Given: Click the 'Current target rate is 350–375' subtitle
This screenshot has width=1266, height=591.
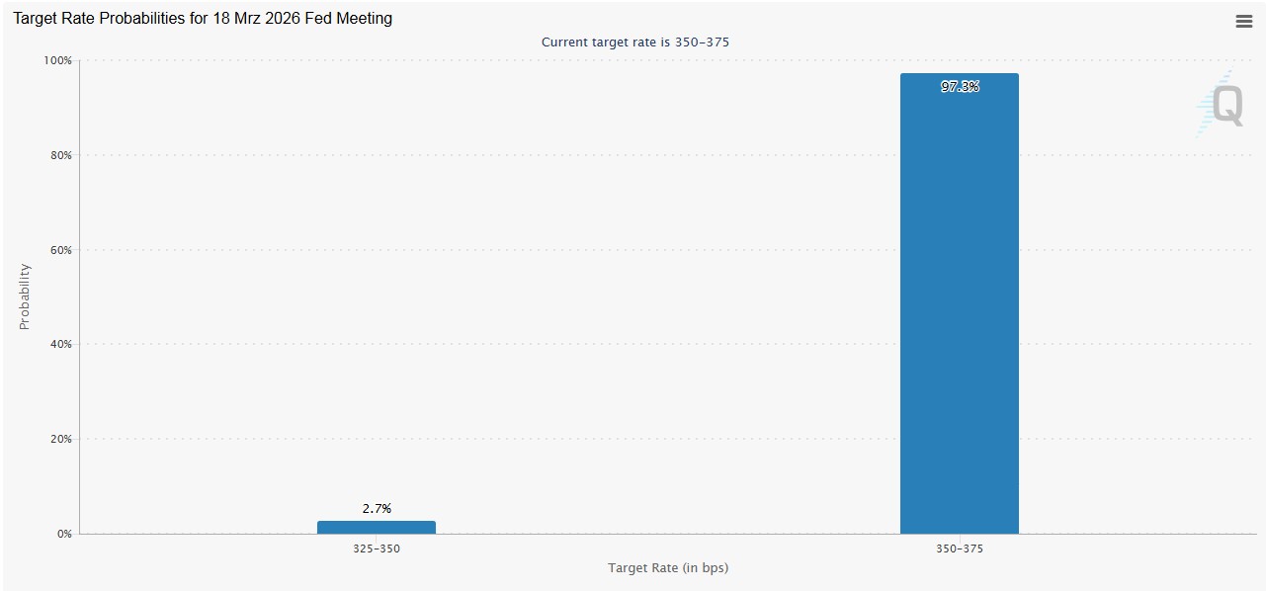Looking at the screenshot, I should tap(634, 42).
